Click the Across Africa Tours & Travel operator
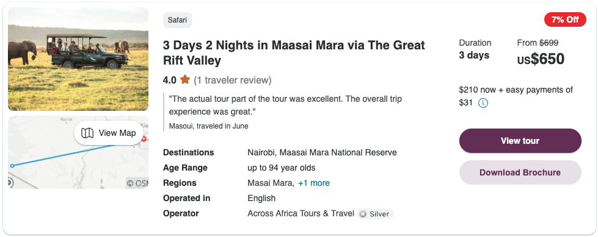 pos(301,213)
